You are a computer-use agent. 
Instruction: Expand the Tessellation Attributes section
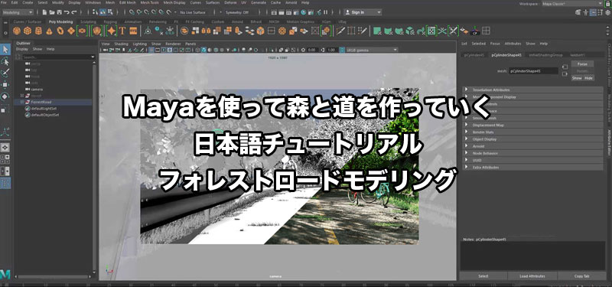click(532, 90)
